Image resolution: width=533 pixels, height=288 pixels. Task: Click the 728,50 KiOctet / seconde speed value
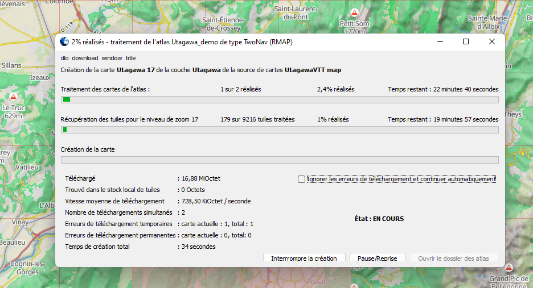216,201
